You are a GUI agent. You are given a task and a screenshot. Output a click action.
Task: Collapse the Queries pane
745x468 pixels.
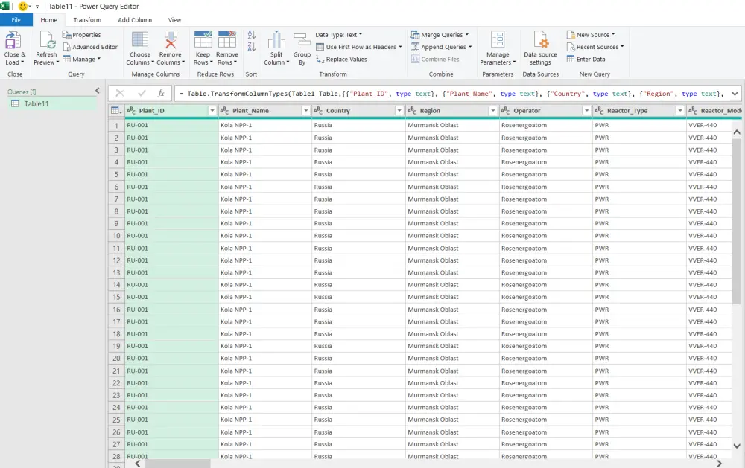coord(98,91)
